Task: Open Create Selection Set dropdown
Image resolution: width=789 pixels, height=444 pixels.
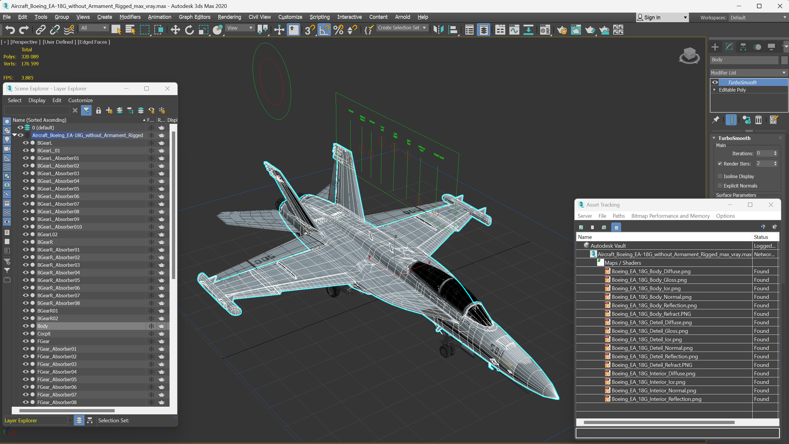Action: click(x=402, y=28)
